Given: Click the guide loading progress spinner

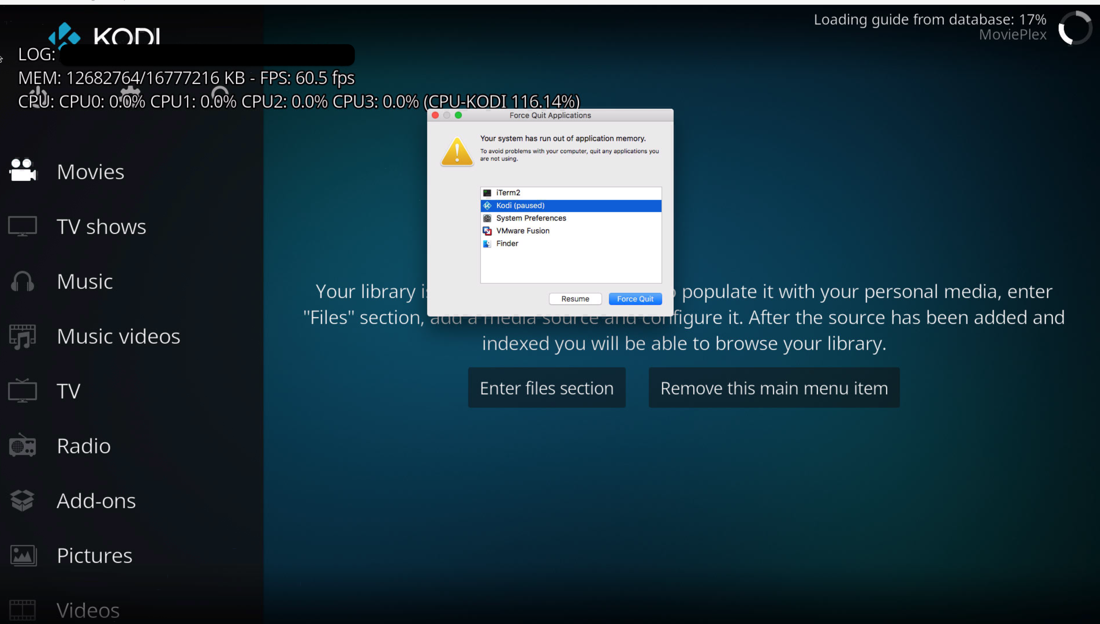Looking at the screenshot, I should pos(1075,28).
